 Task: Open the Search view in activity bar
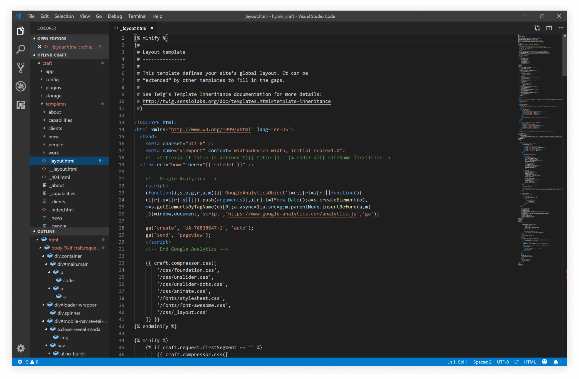coord(21,49)
